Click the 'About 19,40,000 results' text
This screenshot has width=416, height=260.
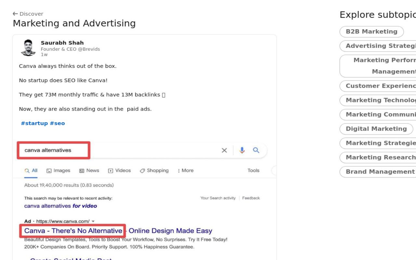click(x=69, y=185)
